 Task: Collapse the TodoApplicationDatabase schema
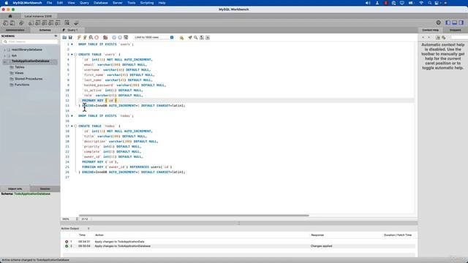tap(5, 61)
